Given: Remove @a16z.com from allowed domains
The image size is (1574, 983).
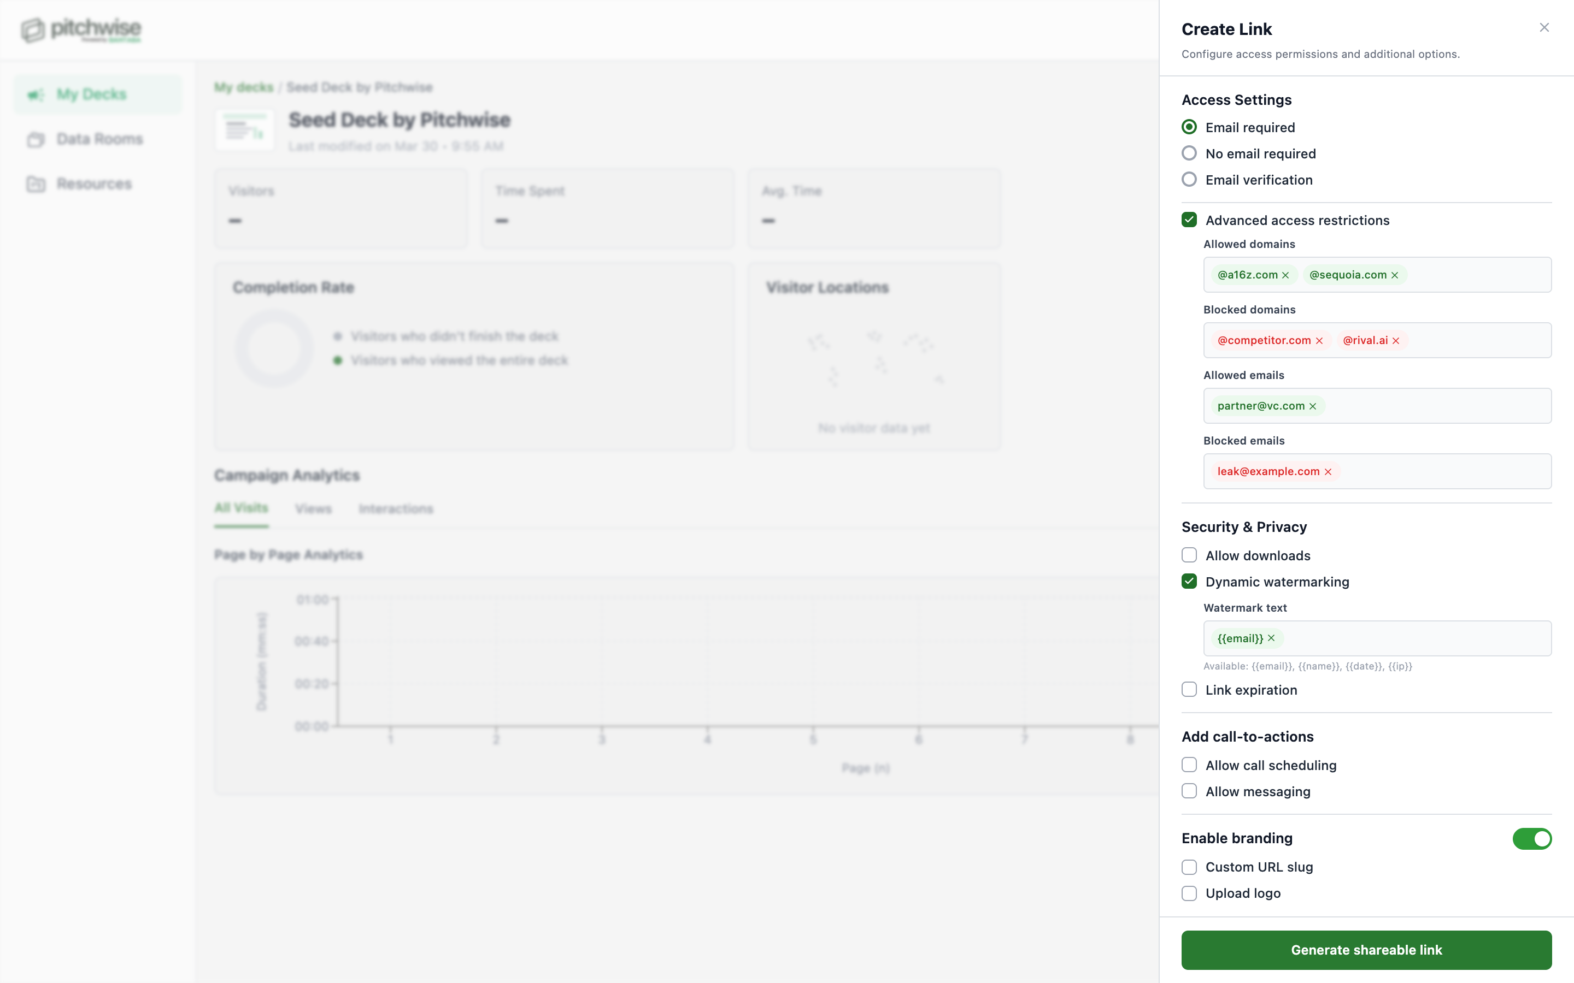Looking at the screenshot, I should 1286,274.
